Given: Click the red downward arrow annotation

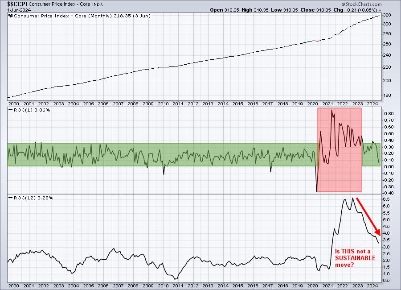Looking at the screenshot, I should coord(368,217).
